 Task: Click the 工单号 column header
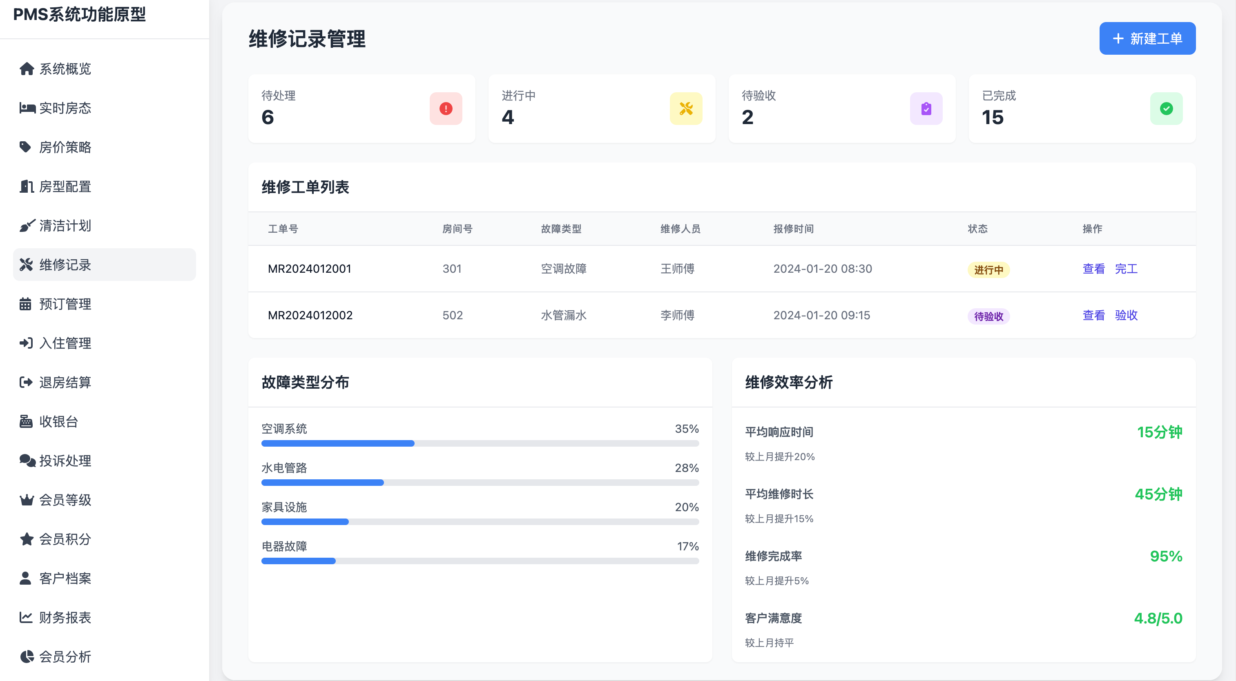click(283, 229)
